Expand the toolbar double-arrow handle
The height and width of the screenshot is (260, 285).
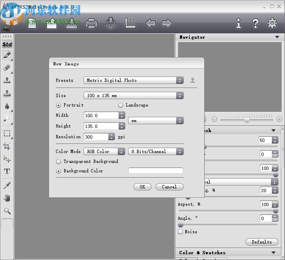(7, 37)
